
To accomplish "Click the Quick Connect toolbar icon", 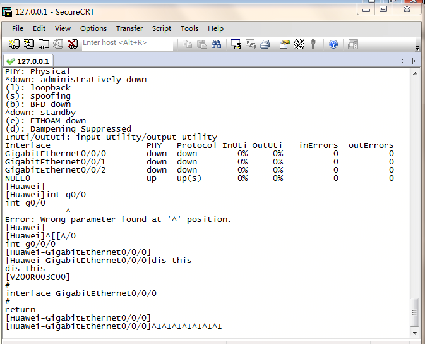I will [28, 44].
